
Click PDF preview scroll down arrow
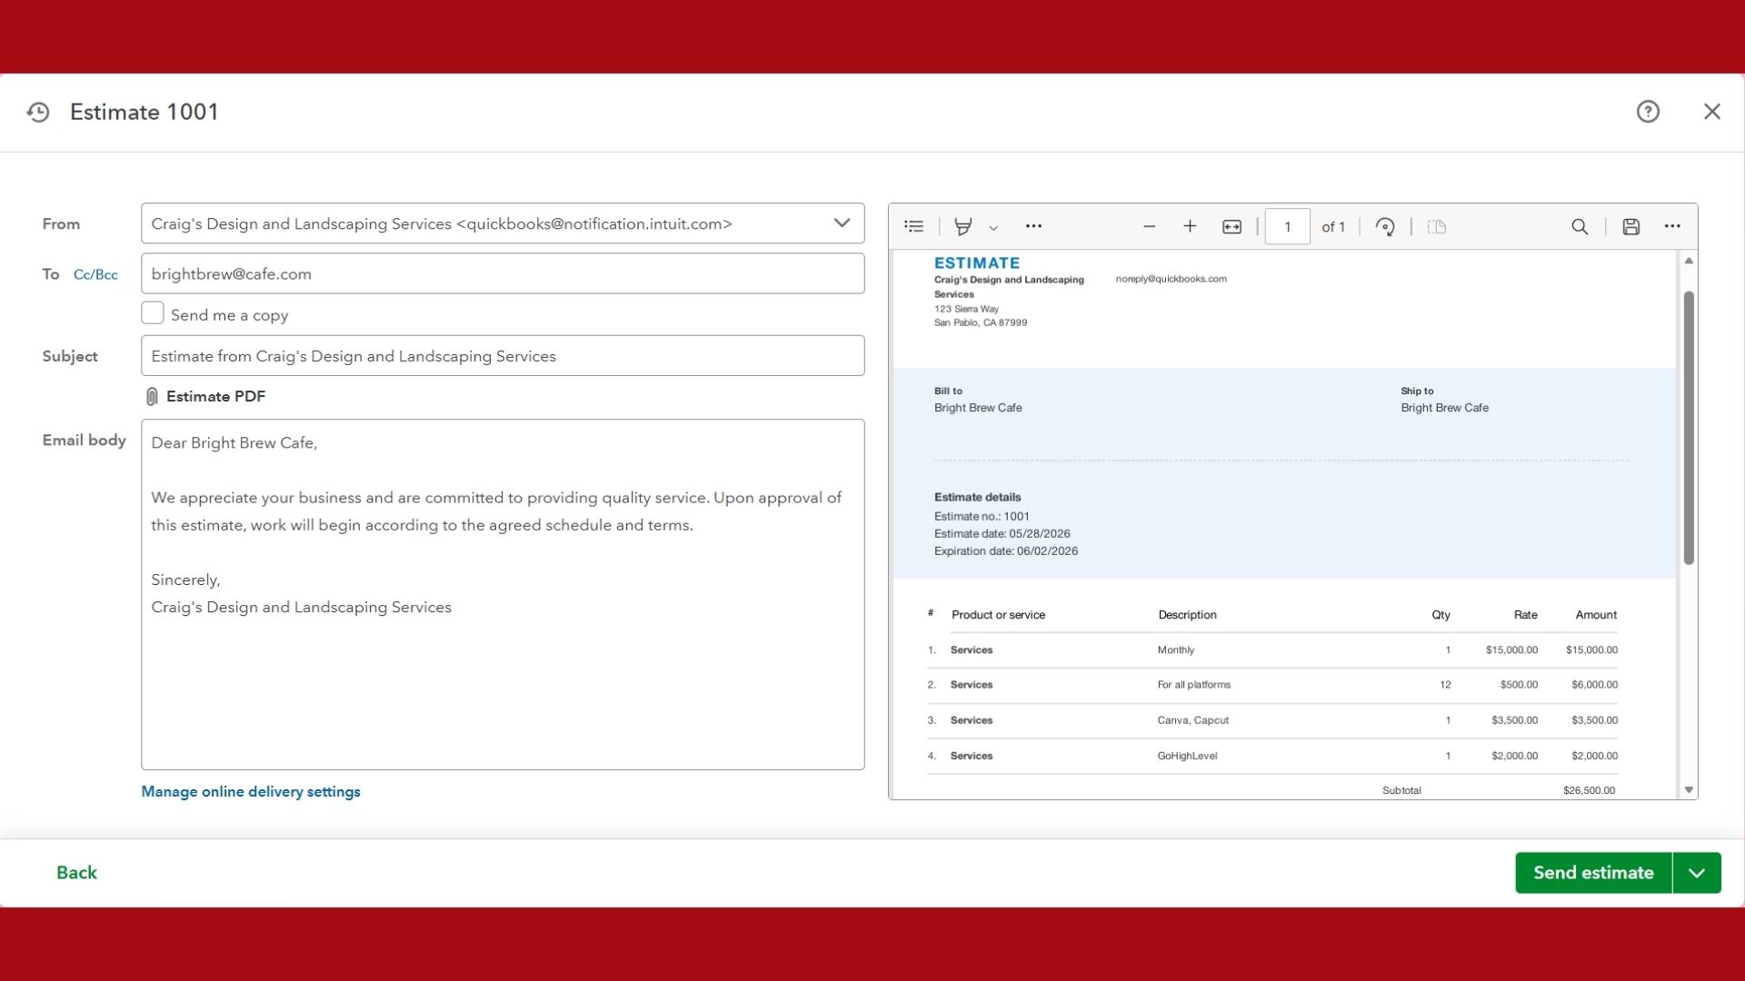[x=1689, y=790]
